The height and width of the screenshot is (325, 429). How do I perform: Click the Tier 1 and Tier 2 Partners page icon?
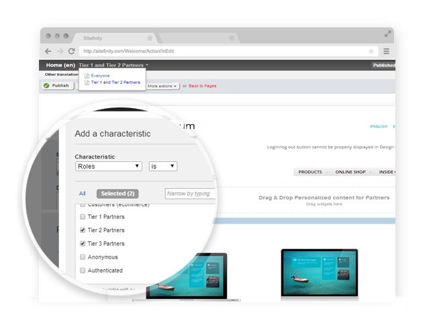[87, 82]
